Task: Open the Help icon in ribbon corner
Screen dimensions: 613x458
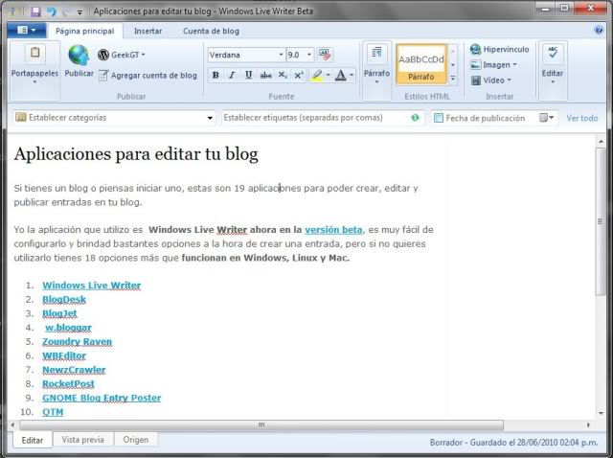Action: (x=599, y=30)
